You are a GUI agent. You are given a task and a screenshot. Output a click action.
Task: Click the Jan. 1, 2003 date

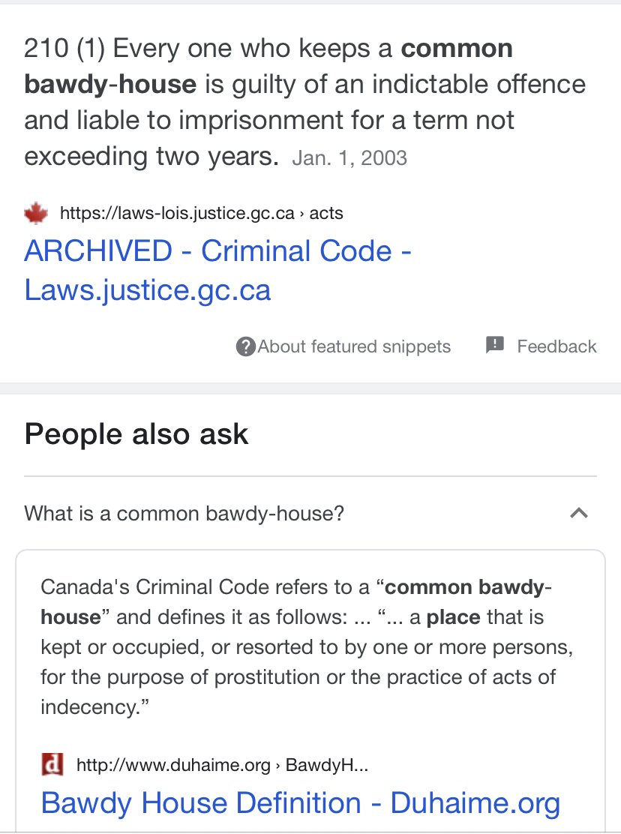349,158
